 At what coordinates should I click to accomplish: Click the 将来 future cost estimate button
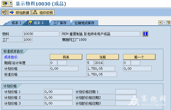tap(66, 57)
